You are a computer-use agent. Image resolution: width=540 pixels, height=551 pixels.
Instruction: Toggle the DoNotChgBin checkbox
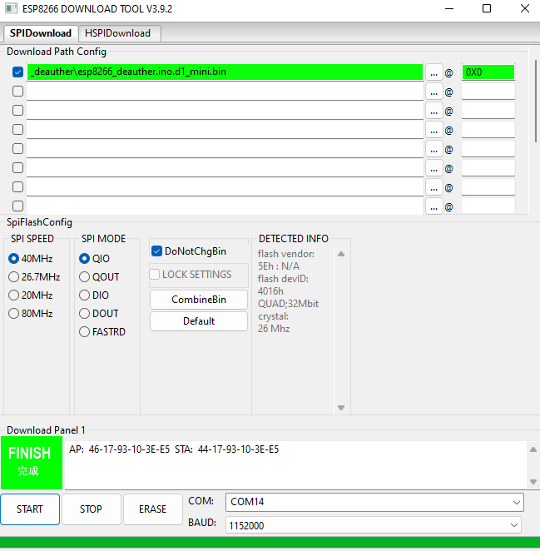tap(156, 251)
